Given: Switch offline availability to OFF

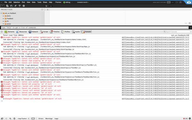Looking at the screenshot, I should coord(169,2).
